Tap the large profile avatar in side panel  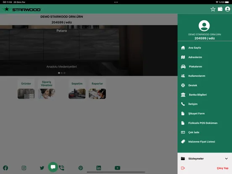coord(204,26)
